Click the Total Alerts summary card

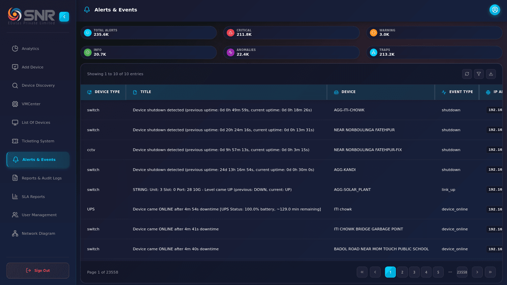(x=148, y=33)
